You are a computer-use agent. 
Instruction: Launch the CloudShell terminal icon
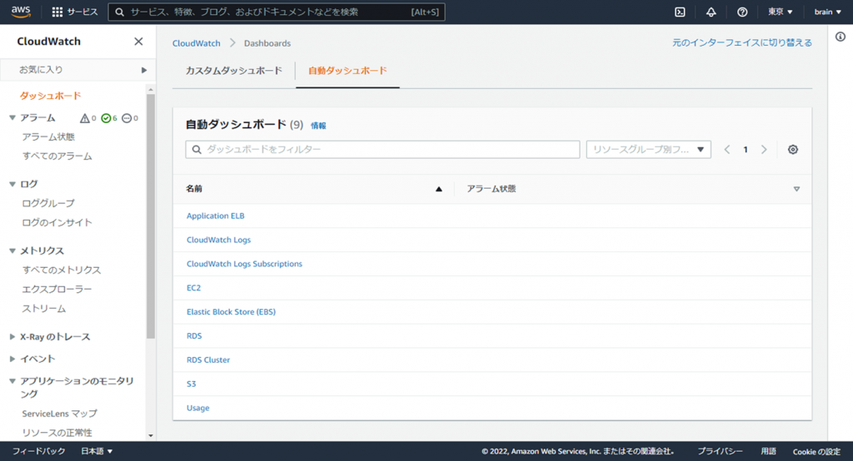(680, 12)
